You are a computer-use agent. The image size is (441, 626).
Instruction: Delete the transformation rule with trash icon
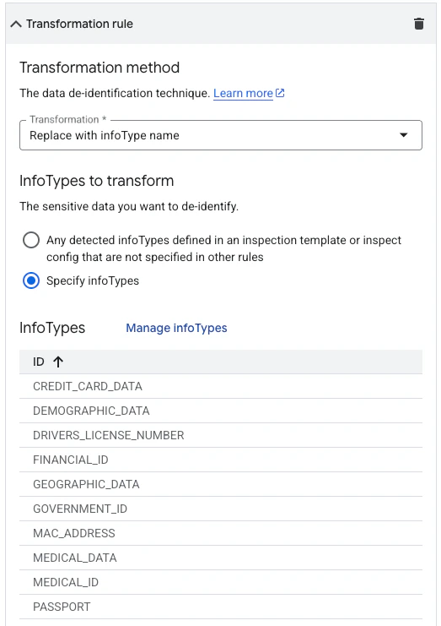coord(419,24)
